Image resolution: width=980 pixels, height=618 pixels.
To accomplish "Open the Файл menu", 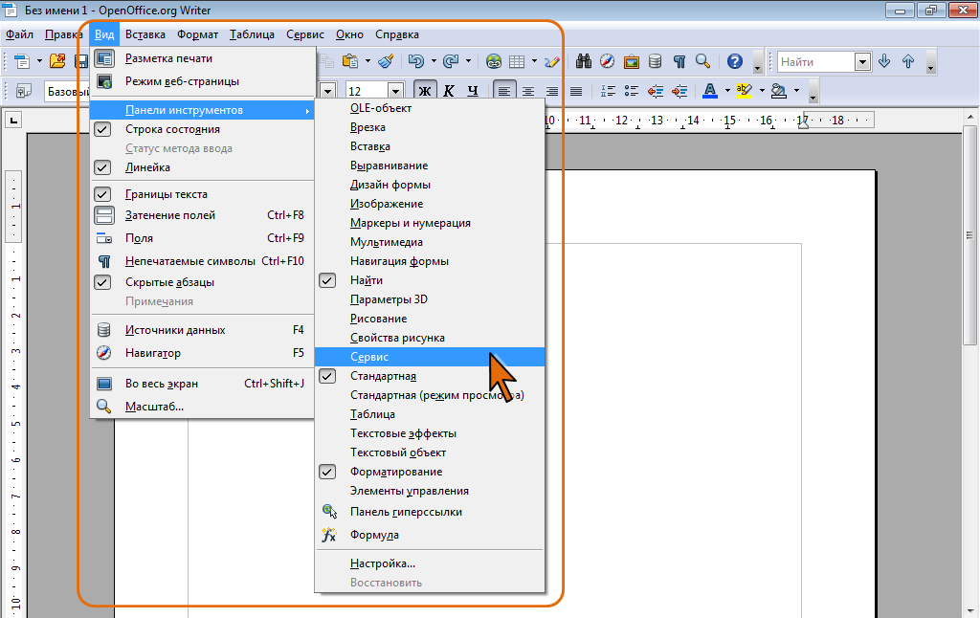I will pyautogui.click(x=19, y=35).
